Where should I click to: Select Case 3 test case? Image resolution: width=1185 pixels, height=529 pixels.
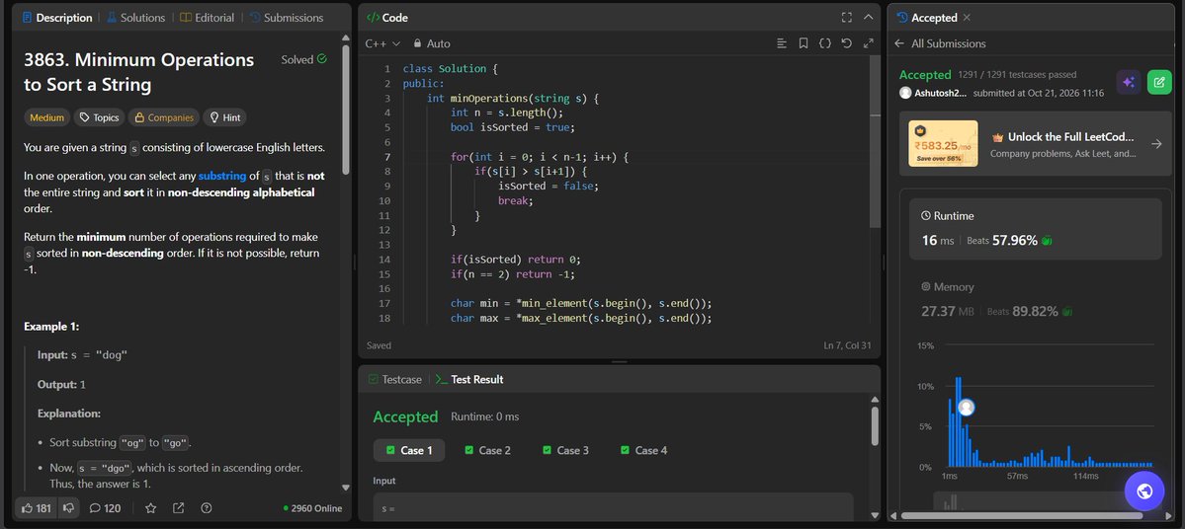pos(565,450)
